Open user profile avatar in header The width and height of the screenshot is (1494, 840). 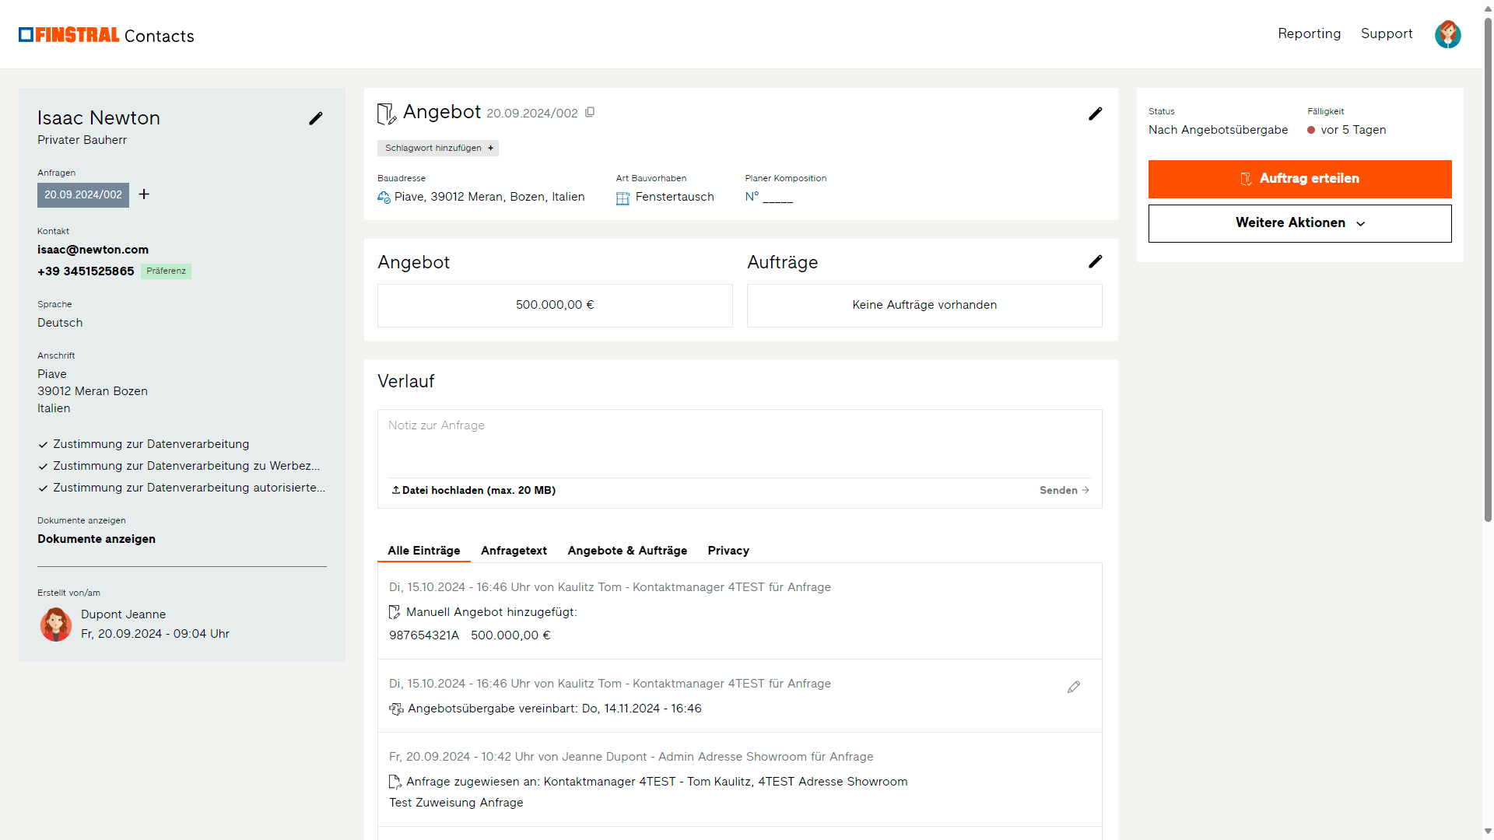pyautogui.click(x=1447, y=34)
